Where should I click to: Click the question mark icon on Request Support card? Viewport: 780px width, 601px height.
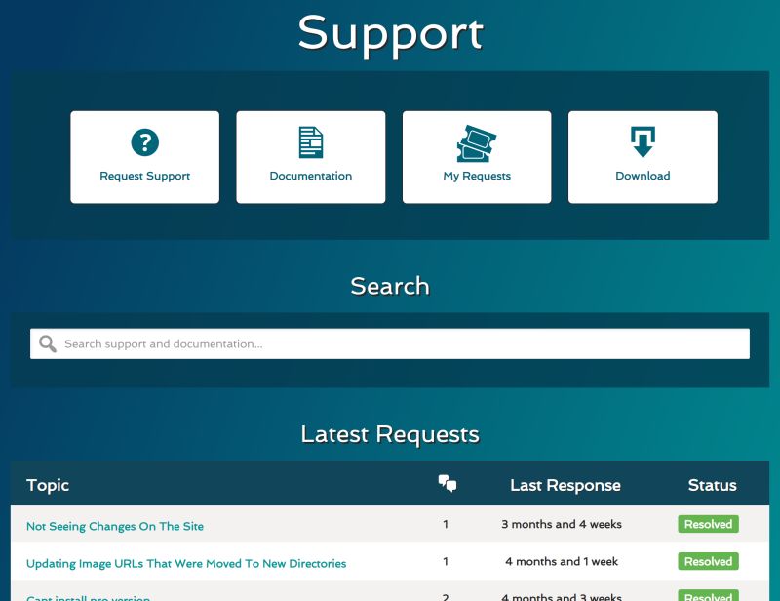coord(144,140)
